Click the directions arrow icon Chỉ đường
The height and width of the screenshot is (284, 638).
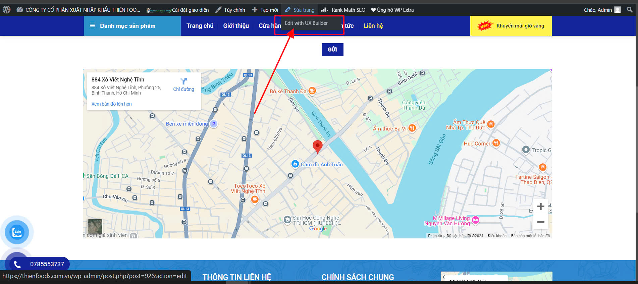(183, 81)
